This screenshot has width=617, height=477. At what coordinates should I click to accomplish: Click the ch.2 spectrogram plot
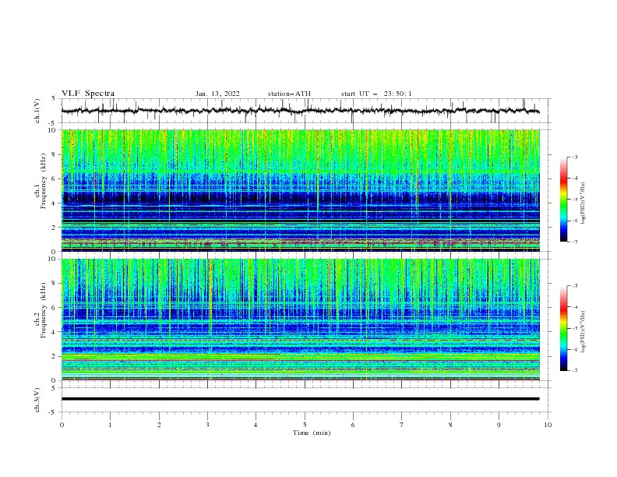click(x=301, y=320)
